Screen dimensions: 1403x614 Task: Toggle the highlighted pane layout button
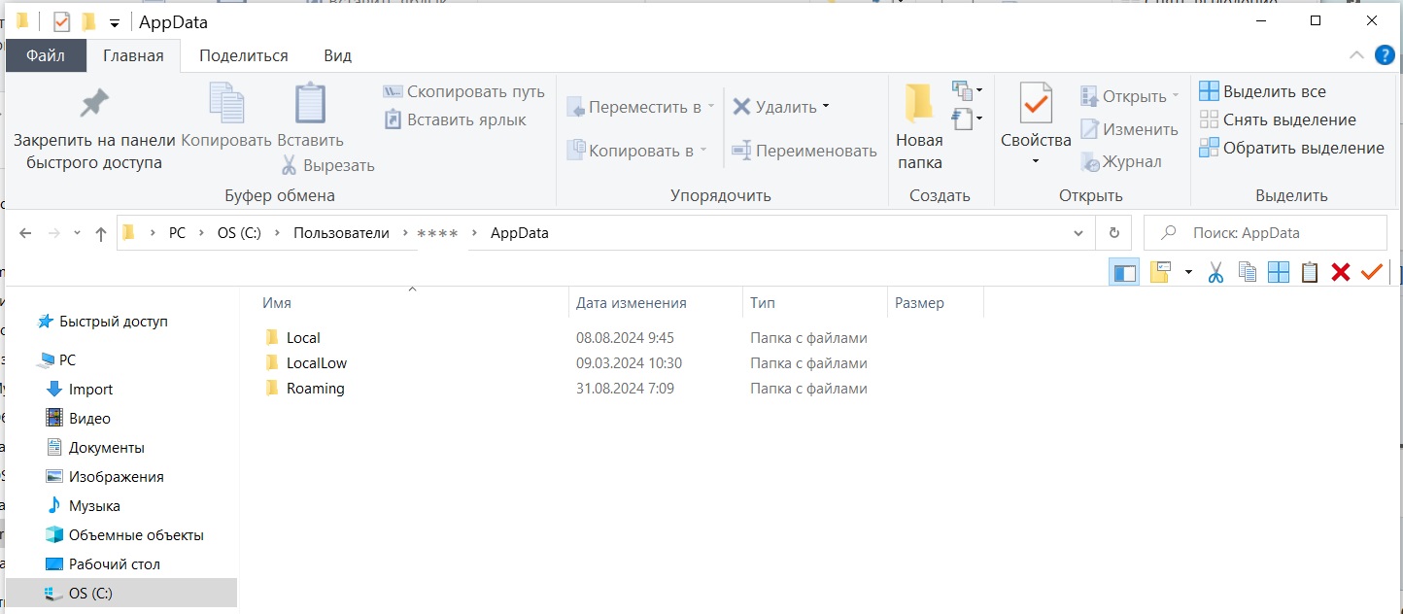[1125, 273]
